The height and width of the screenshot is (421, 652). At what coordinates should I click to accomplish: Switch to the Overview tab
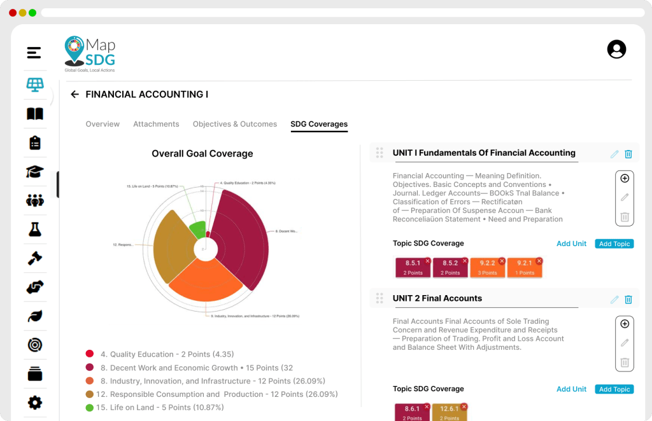[x=103, y=124]
